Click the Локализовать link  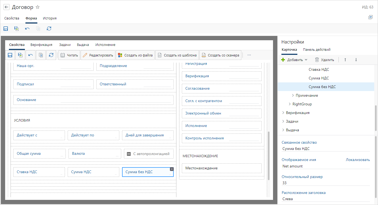[x=358, y=160]
